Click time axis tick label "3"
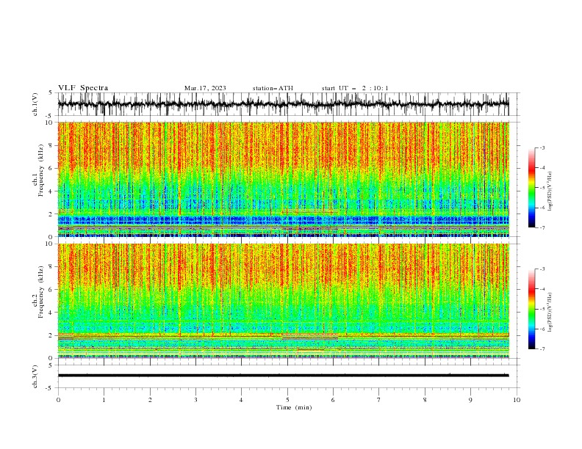The image size is (582, 449). [195, 400]
